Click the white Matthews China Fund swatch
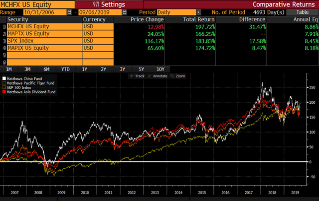Image resolution: width=319 pixels, height=201 pixels. click(4, 78)
